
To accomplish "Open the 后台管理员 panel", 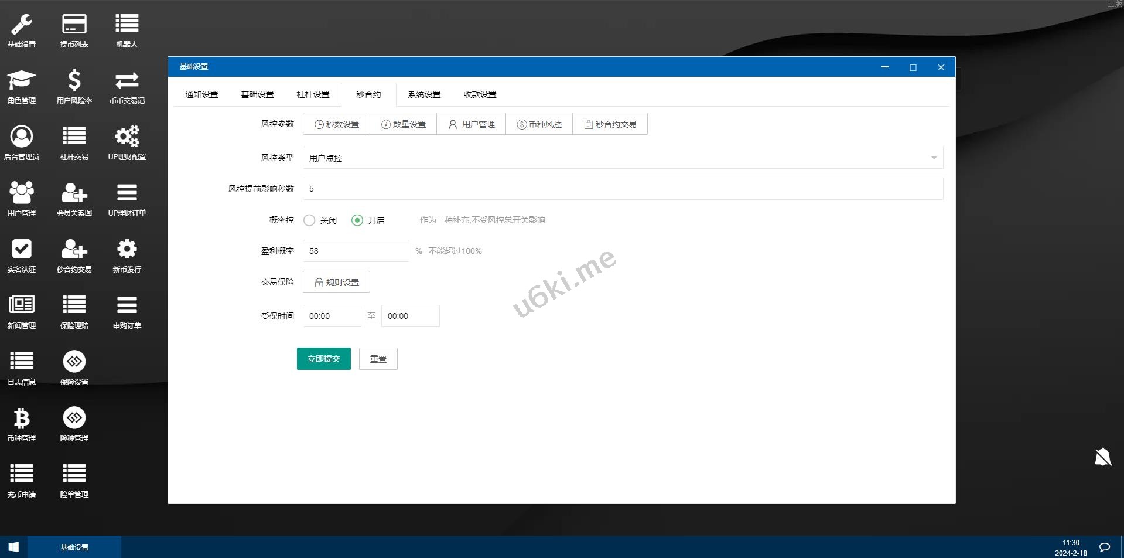I will tap(21, 141).
